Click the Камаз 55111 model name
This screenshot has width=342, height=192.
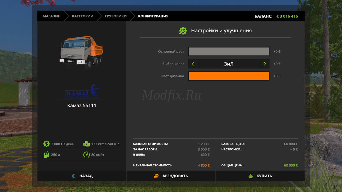[x=82, y=105]
